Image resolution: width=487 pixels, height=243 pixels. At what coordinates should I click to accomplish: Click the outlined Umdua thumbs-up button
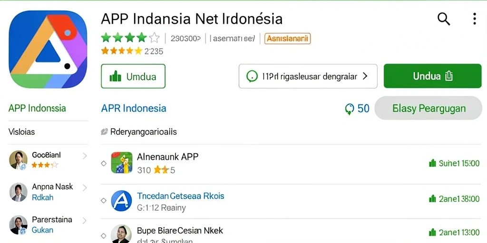(133, 76)
